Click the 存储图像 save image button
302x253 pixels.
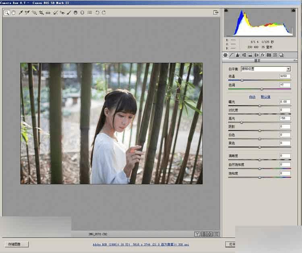17,244
